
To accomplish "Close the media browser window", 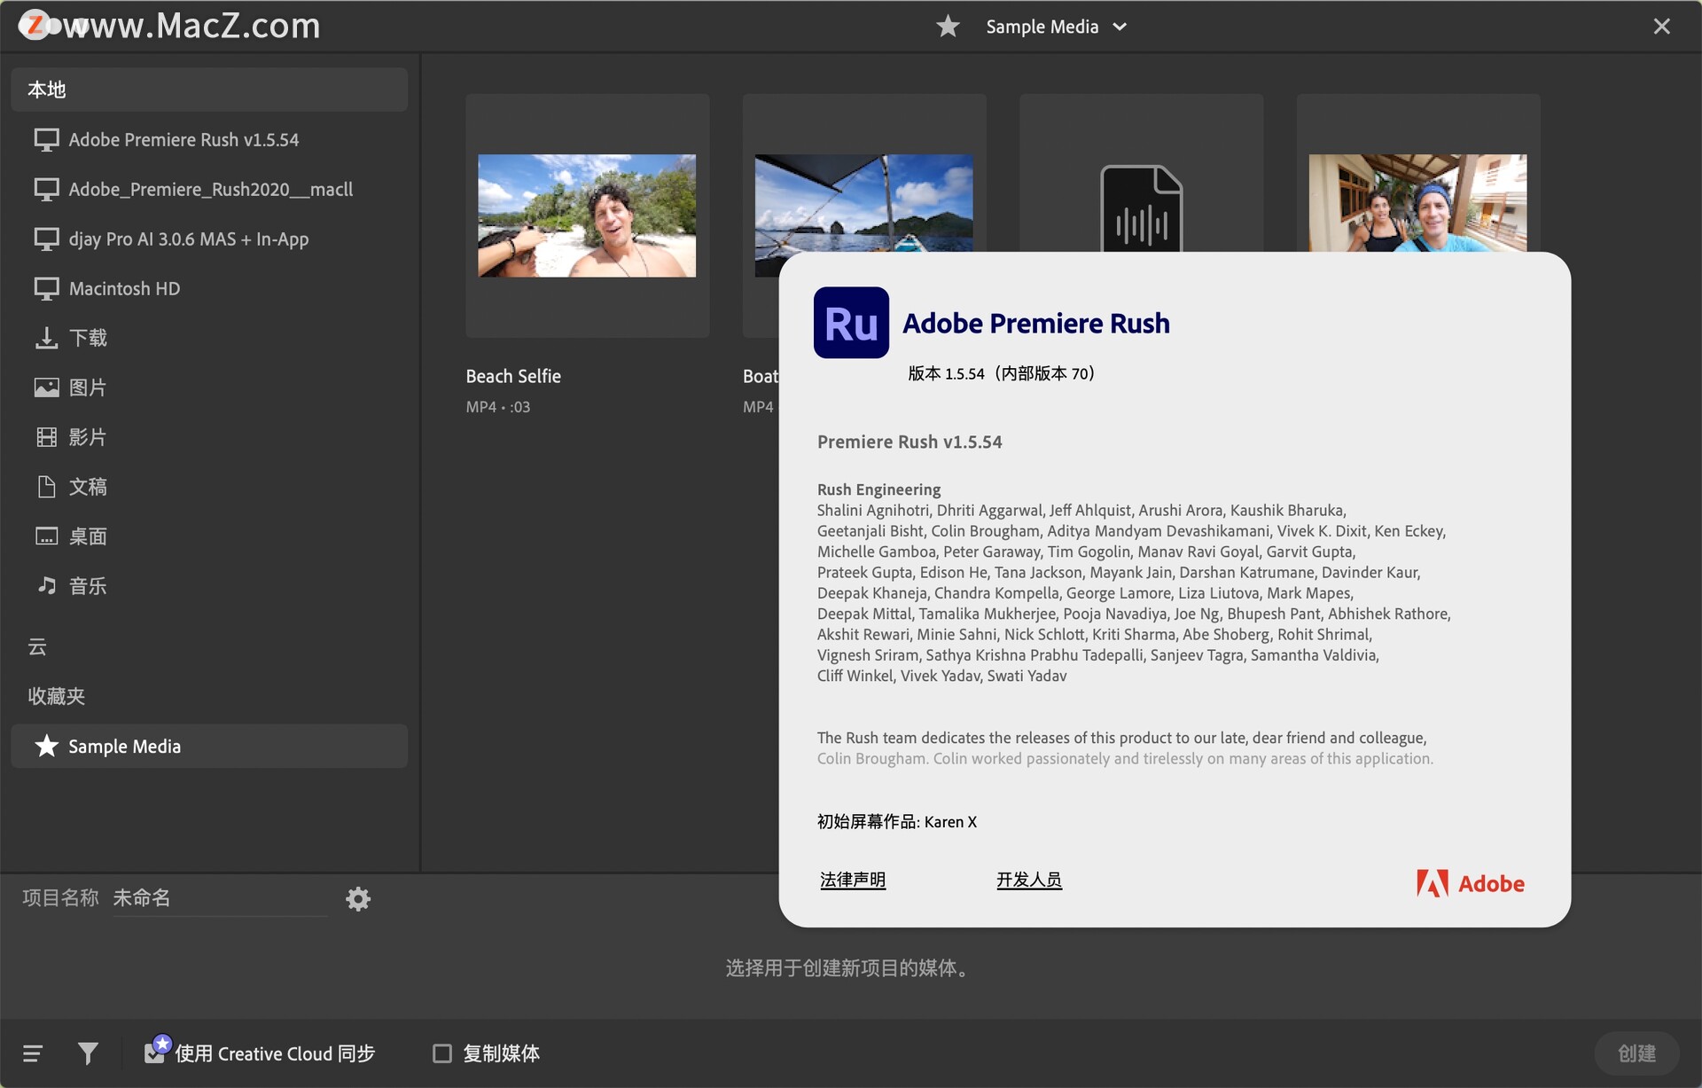I will point(1662,27).
